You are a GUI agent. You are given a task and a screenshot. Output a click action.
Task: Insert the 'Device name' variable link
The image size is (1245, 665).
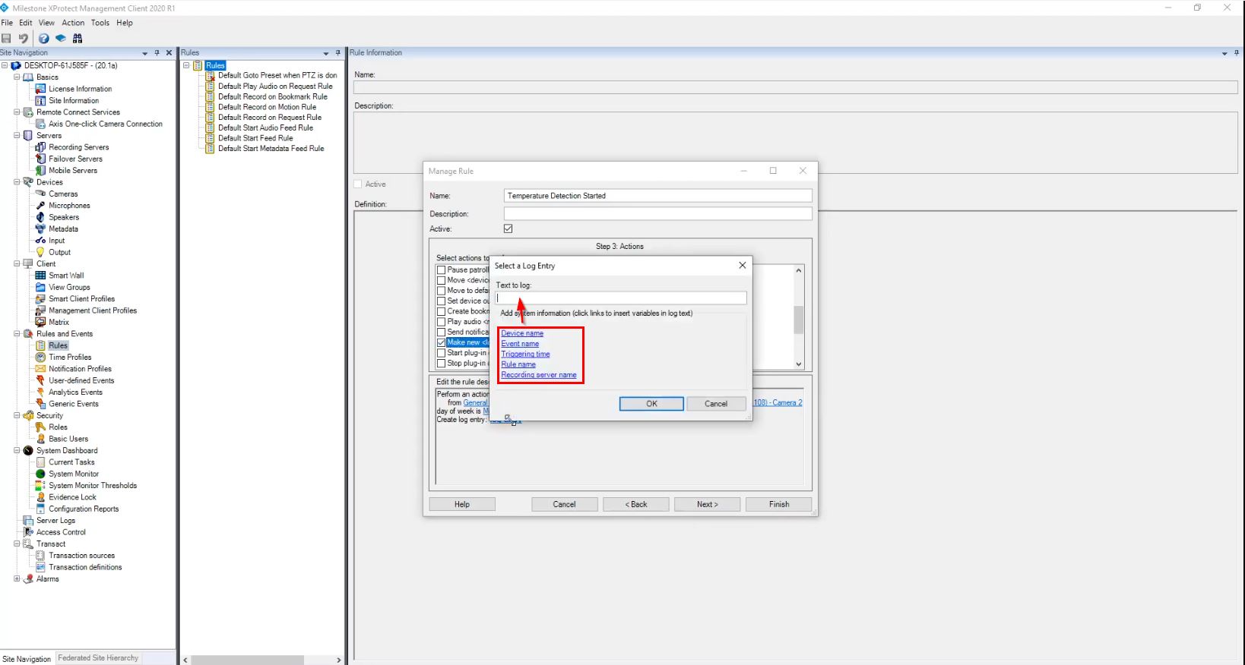click(x=522, y=333)
